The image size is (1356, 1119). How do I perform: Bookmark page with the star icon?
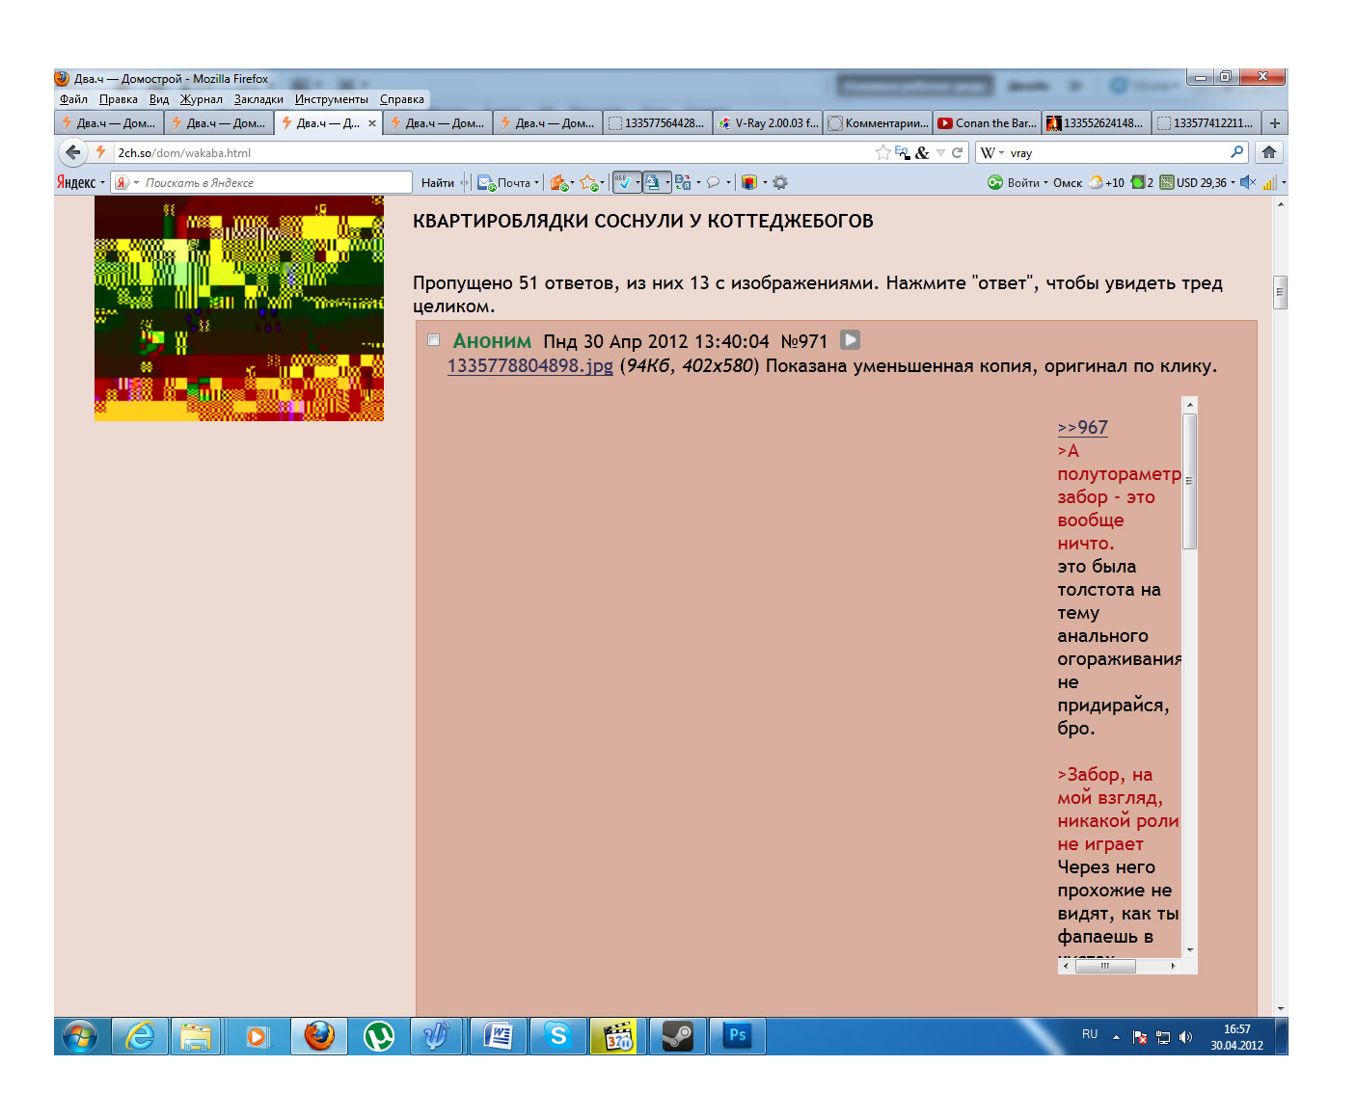coord(882,152)
